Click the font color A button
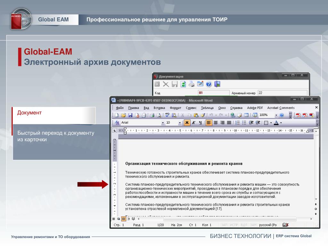Image resolution: width=328 pixels, height=246 pixels. tap(276, 123)
